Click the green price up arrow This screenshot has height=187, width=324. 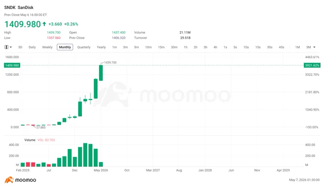click(x=44, y=24)
